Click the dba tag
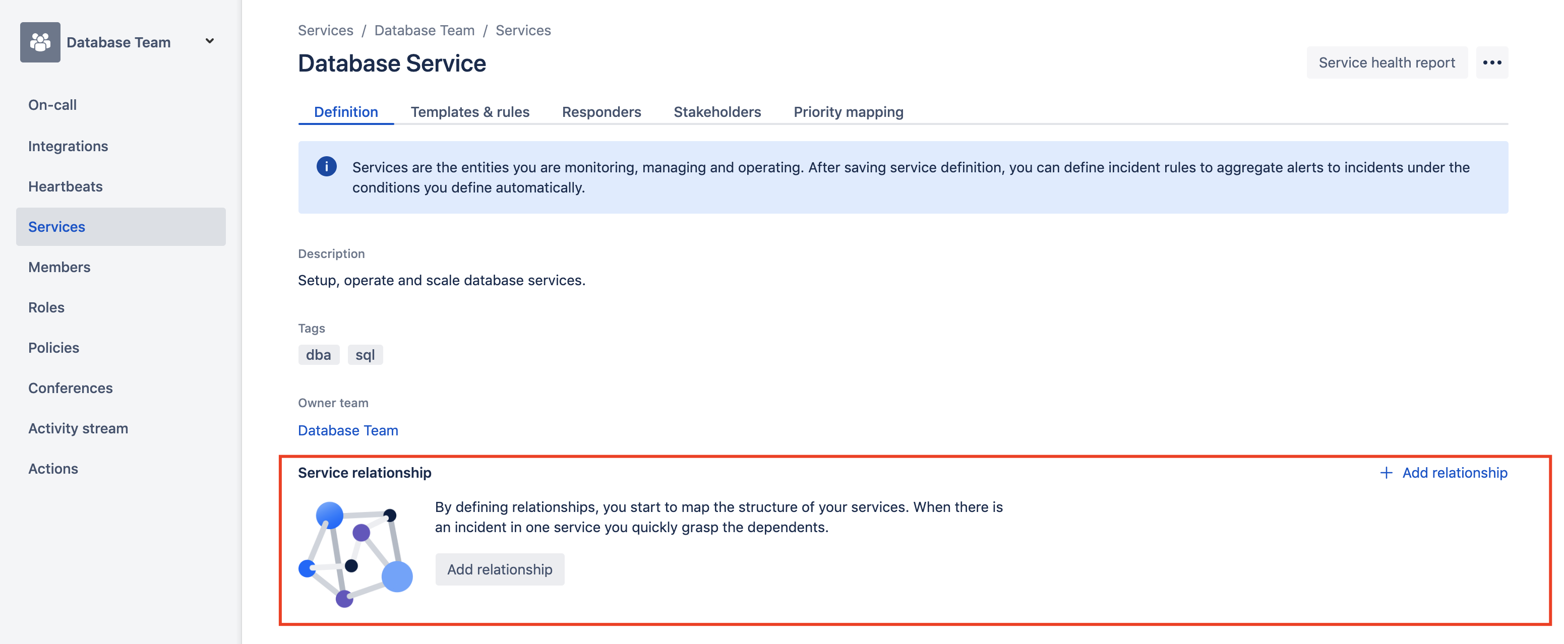The image size is (1564, 644). tap(318, 355)
